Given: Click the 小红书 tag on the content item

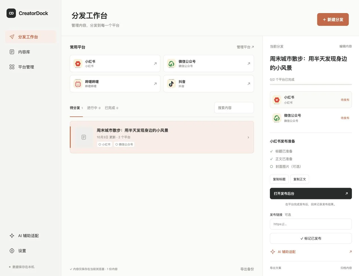Looking at the screenshot, I should 104,145.
